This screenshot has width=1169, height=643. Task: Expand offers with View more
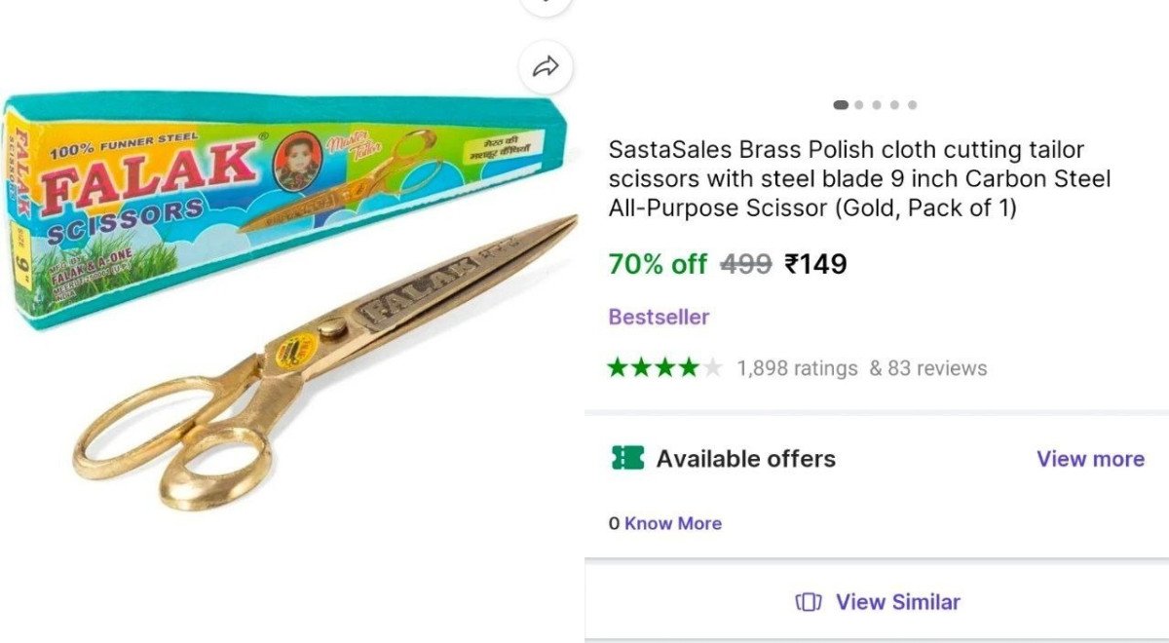(x=1090, y=459)
